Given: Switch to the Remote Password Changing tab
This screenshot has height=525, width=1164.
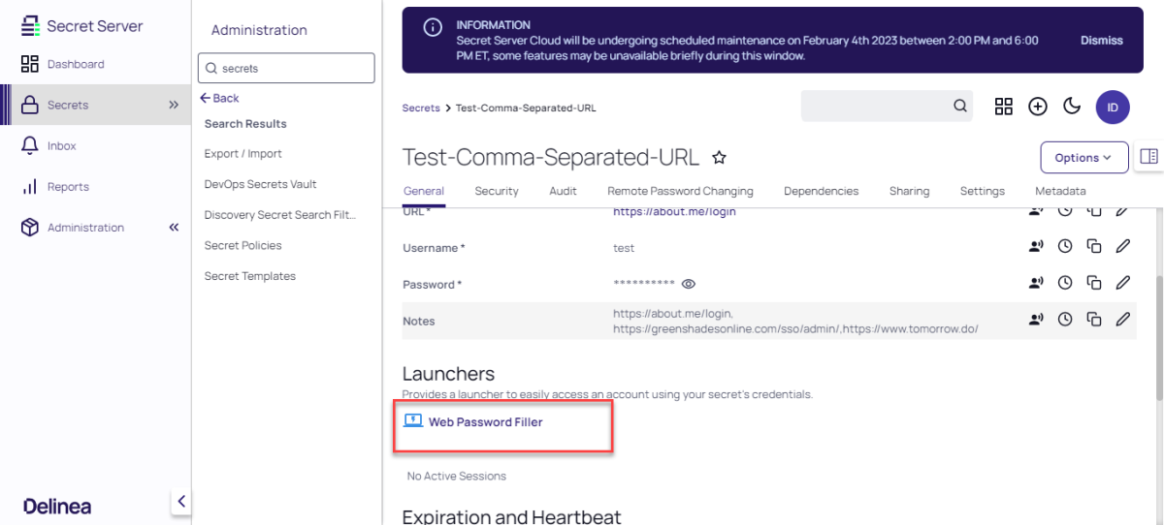Looking at the screenshot, I should coord(680,191).
